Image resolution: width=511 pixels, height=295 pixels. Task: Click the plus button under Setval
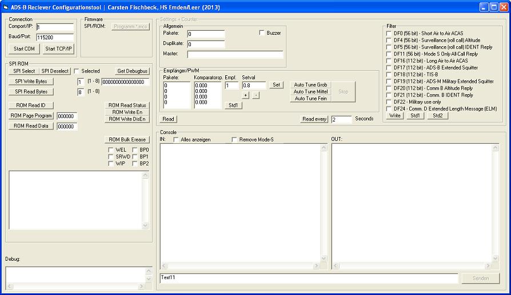[246, 95]
